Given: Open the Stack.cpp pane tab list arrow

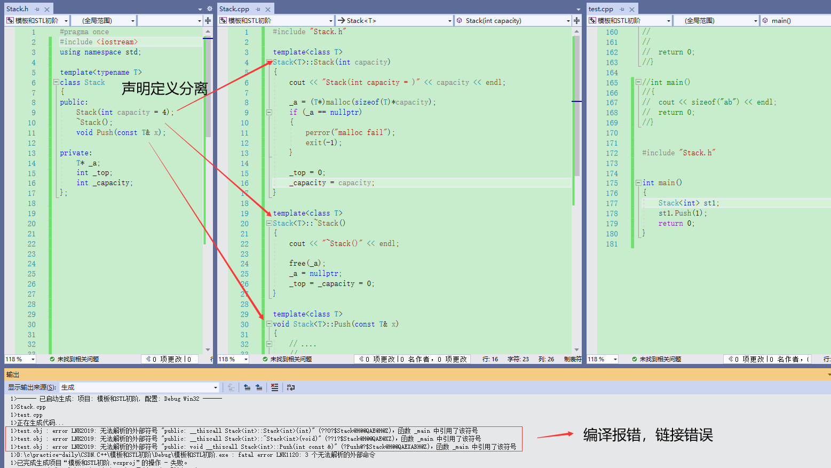Looking at the screenshot, I should click(579, 9).
